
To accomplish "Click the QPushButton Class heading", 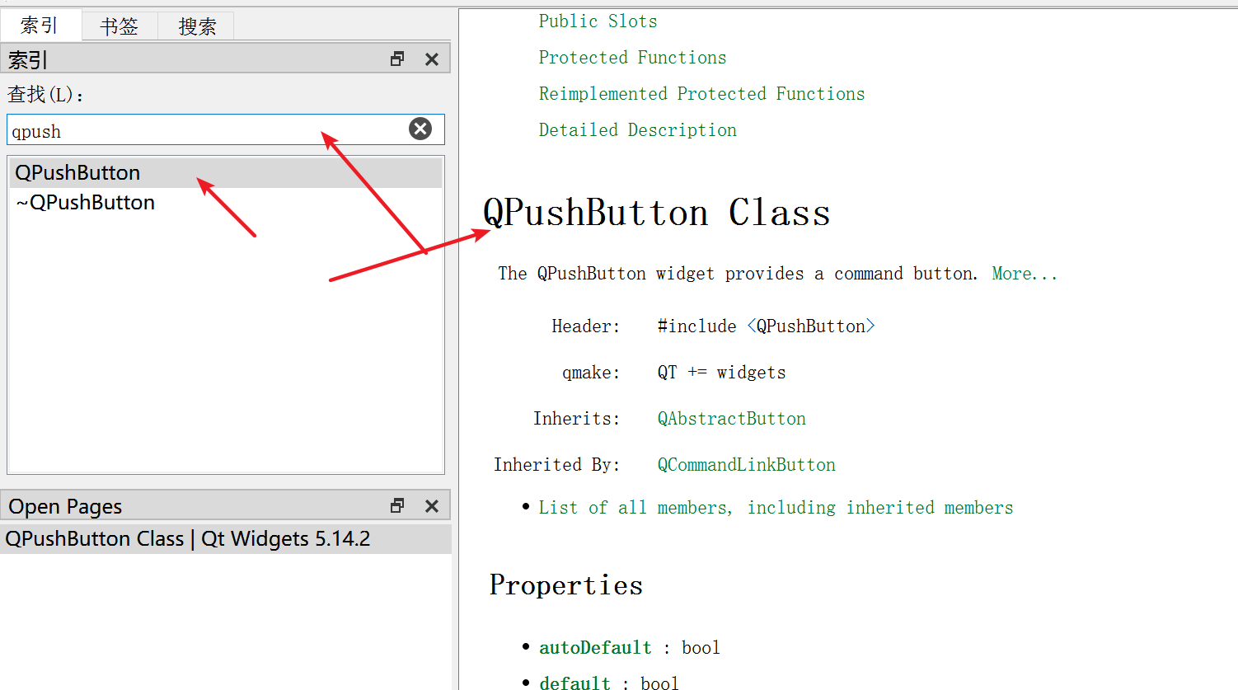I will [657, 213].
